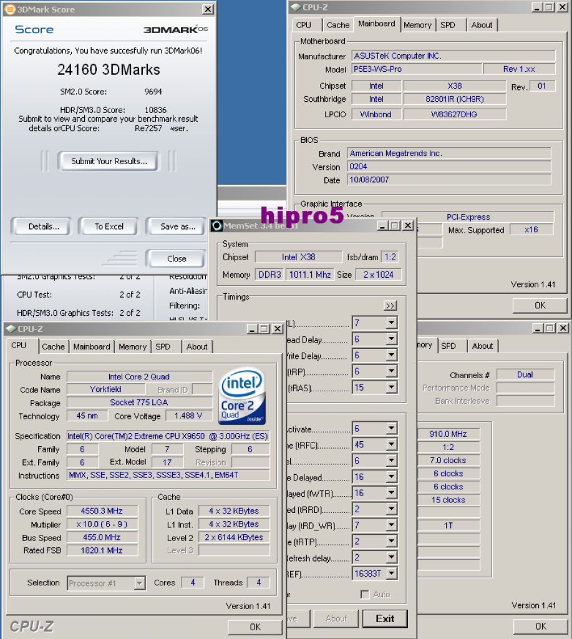Click the Core Speed value 4550.3 MHz
Image resolution: width=572 pixels, height=639 pixels.
tap(102, 511)
